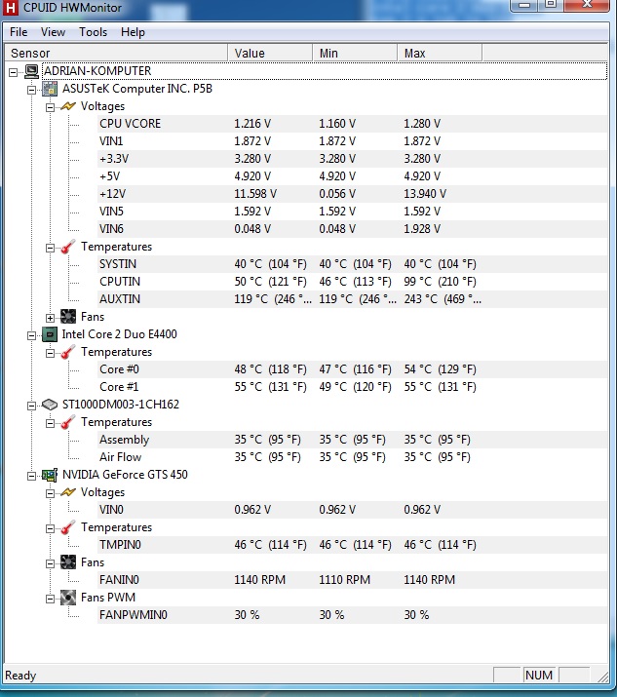Open the Tools menu
Image resolution: width=617 pixels, height=697 pixels.
(93, 32)
